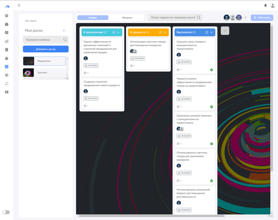278x220 pixels.
Task: Click the Настроить button
Action: [x=262, y=17]
